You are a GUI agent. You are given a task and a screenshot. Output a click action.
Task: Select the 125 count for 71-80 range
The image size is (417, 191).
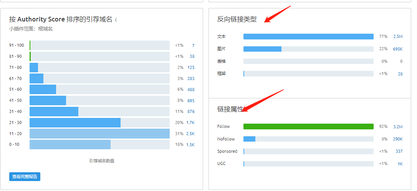(191, 68)
